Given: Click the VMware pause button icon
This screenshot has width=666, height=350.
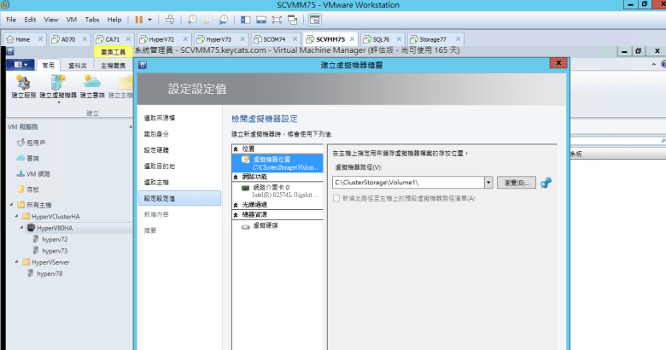Looking at the screenshot, I should (139, 19).
